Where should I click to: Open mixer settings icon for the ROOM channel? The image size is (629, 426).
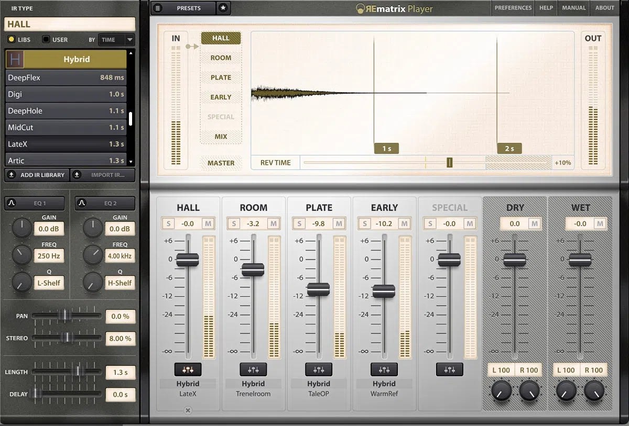pos(253,369)
